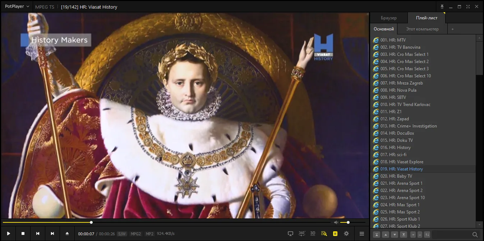Select 020. HR: Baby TV

point(423,176)
